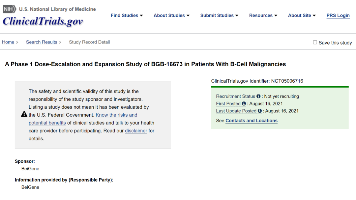This screenshot has height=200, width=356.
Task: Click the Sponsor: label
Action: tap(25, 161)
